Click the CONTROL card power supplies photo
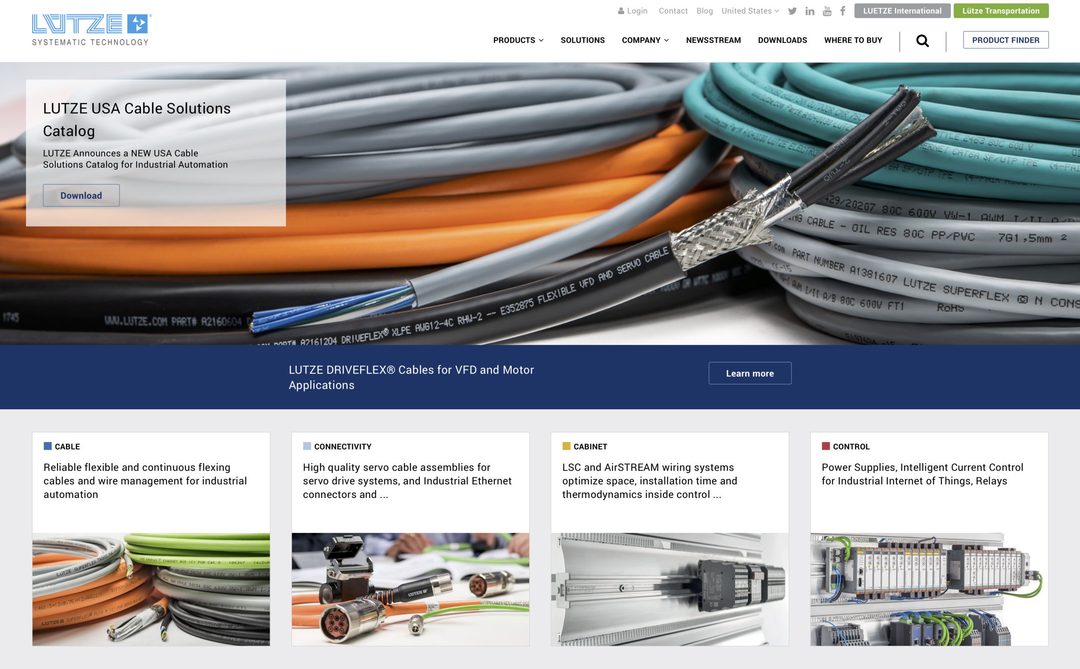 [x=929, y=589]
